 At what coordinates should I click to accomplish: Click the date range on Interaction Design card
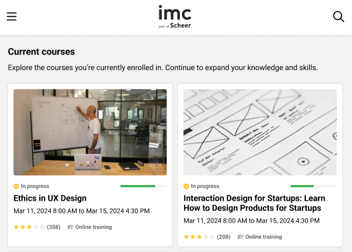point(251,221)
